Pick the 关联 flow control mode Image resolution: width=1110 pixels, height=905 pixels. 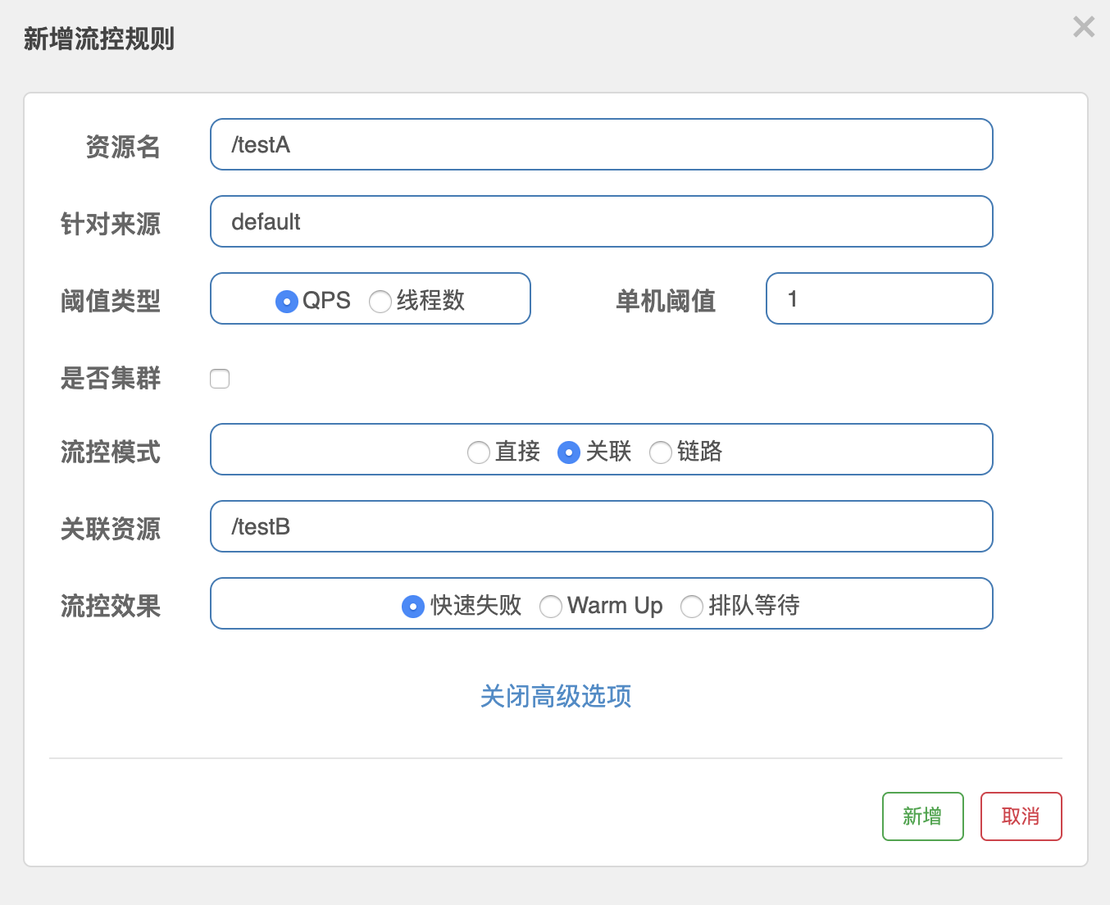tap(570, 452)
